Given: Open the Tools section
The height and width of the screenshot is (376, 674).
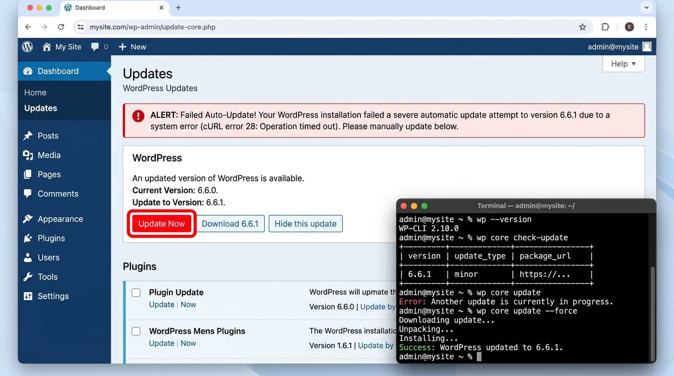Looking at the screenshot, I should (x=47, y=277).
